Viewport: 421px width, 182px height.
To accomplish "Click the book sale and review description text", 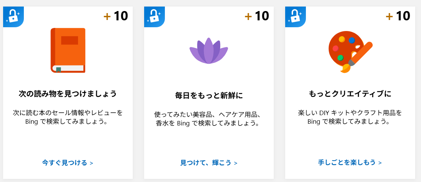I will click(x=68, y=117).
